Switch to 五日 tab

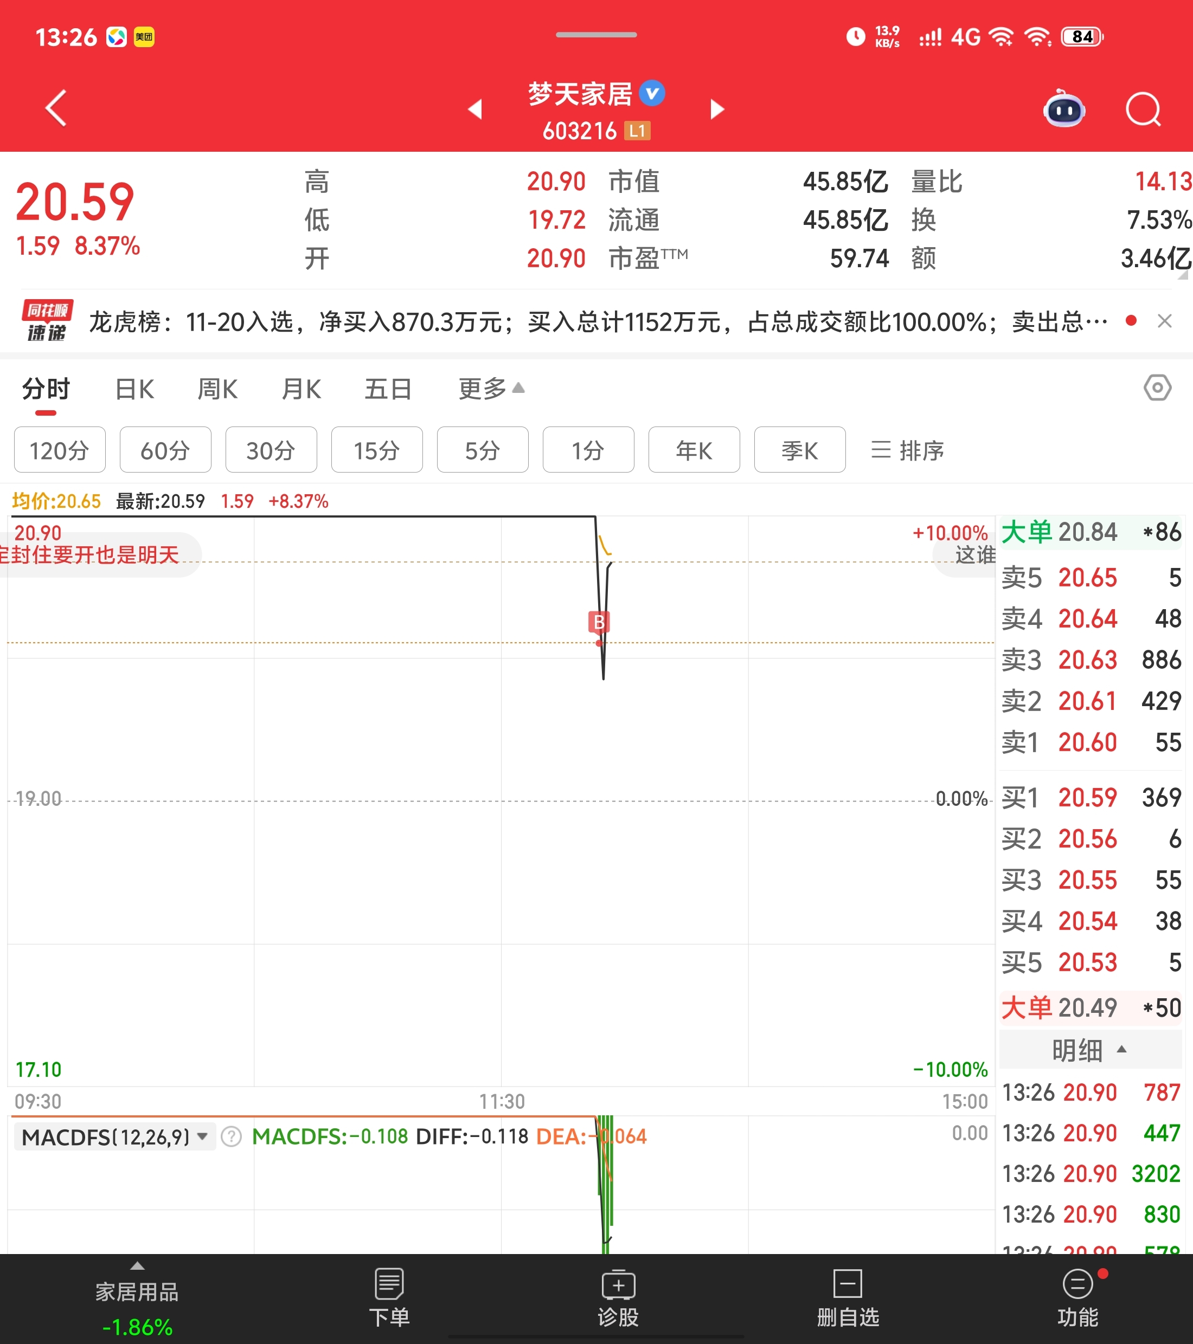coord(388,389)
